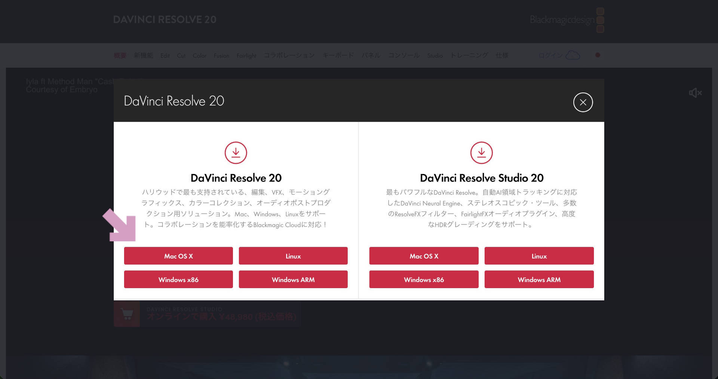Viewport: 718px width, 379px height.
Task: Navigate to the Studio menu item
Action: (x=435, y=55)
